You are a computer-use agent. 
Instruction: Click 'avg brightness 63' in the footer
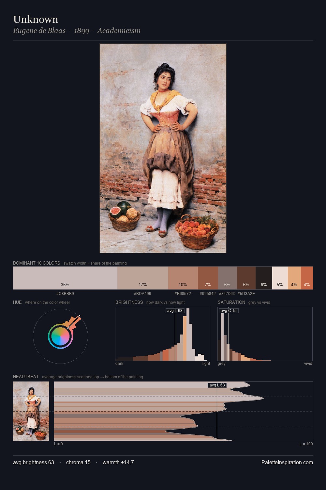point(34,462)
